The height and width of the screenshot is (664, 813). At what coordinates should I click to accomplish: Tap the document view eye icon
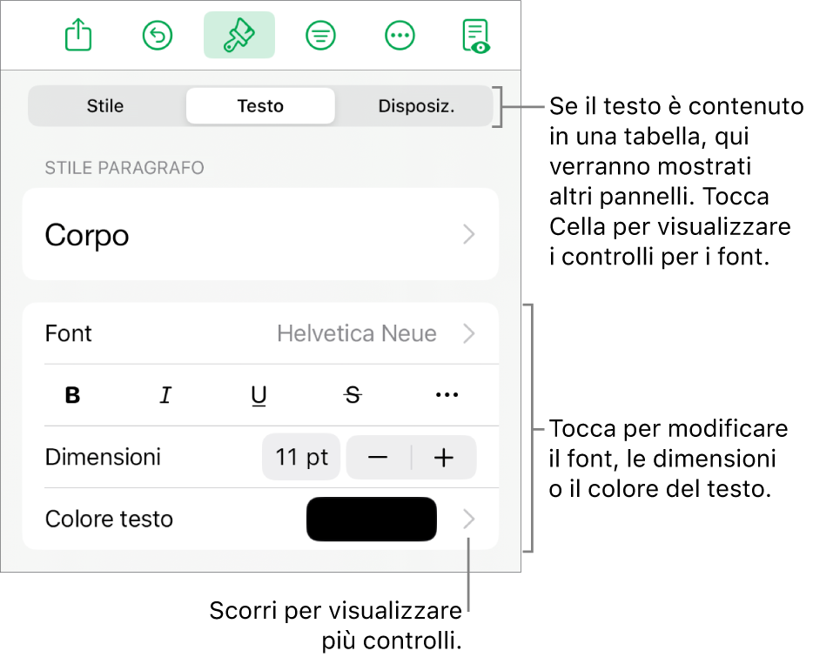pos(476,37)
